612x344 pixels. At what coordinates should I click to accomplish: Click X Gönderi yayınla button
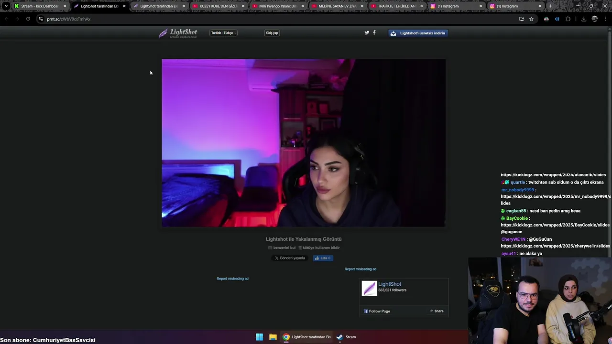[290, 258]
